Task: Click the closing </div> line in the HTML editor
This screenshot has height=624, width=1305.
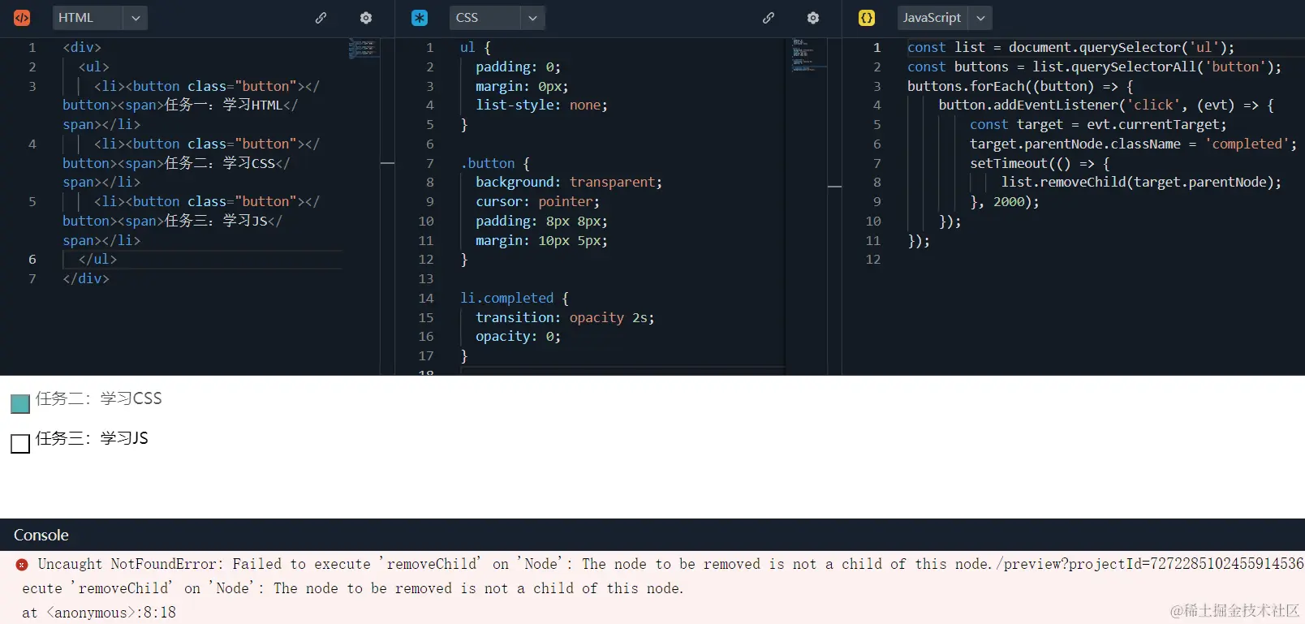Action: 86,279
